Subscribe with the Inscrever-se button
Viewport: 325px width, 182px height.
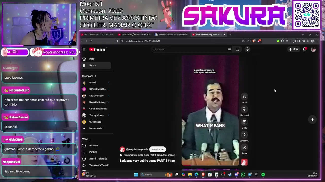158,149
